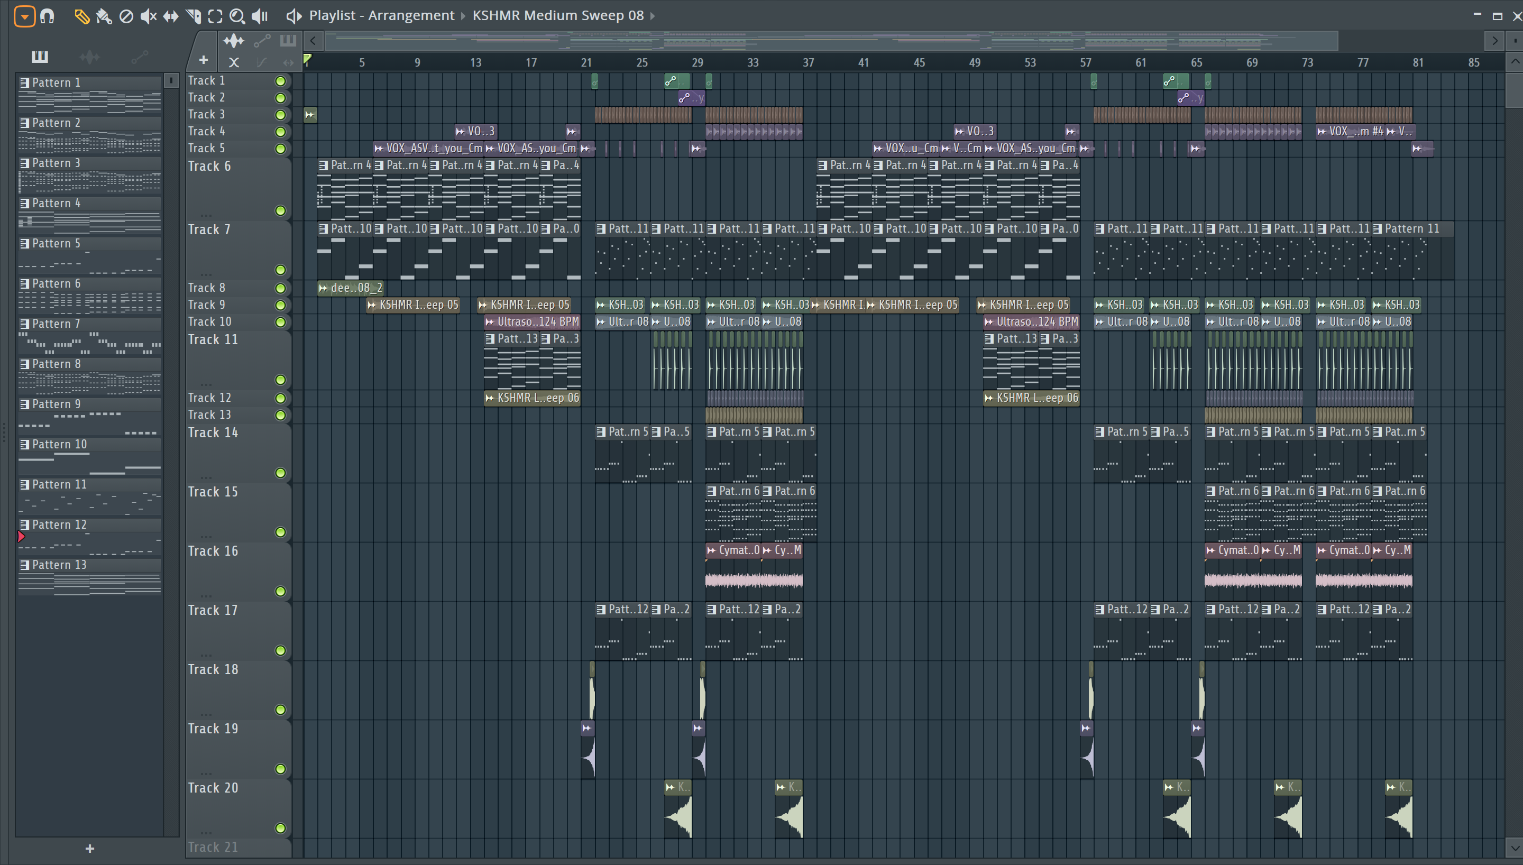1523x865 pixels.
Task: Open the KSHMR Medium Sweep 08 breadcrumb
Action: point(558,15)
